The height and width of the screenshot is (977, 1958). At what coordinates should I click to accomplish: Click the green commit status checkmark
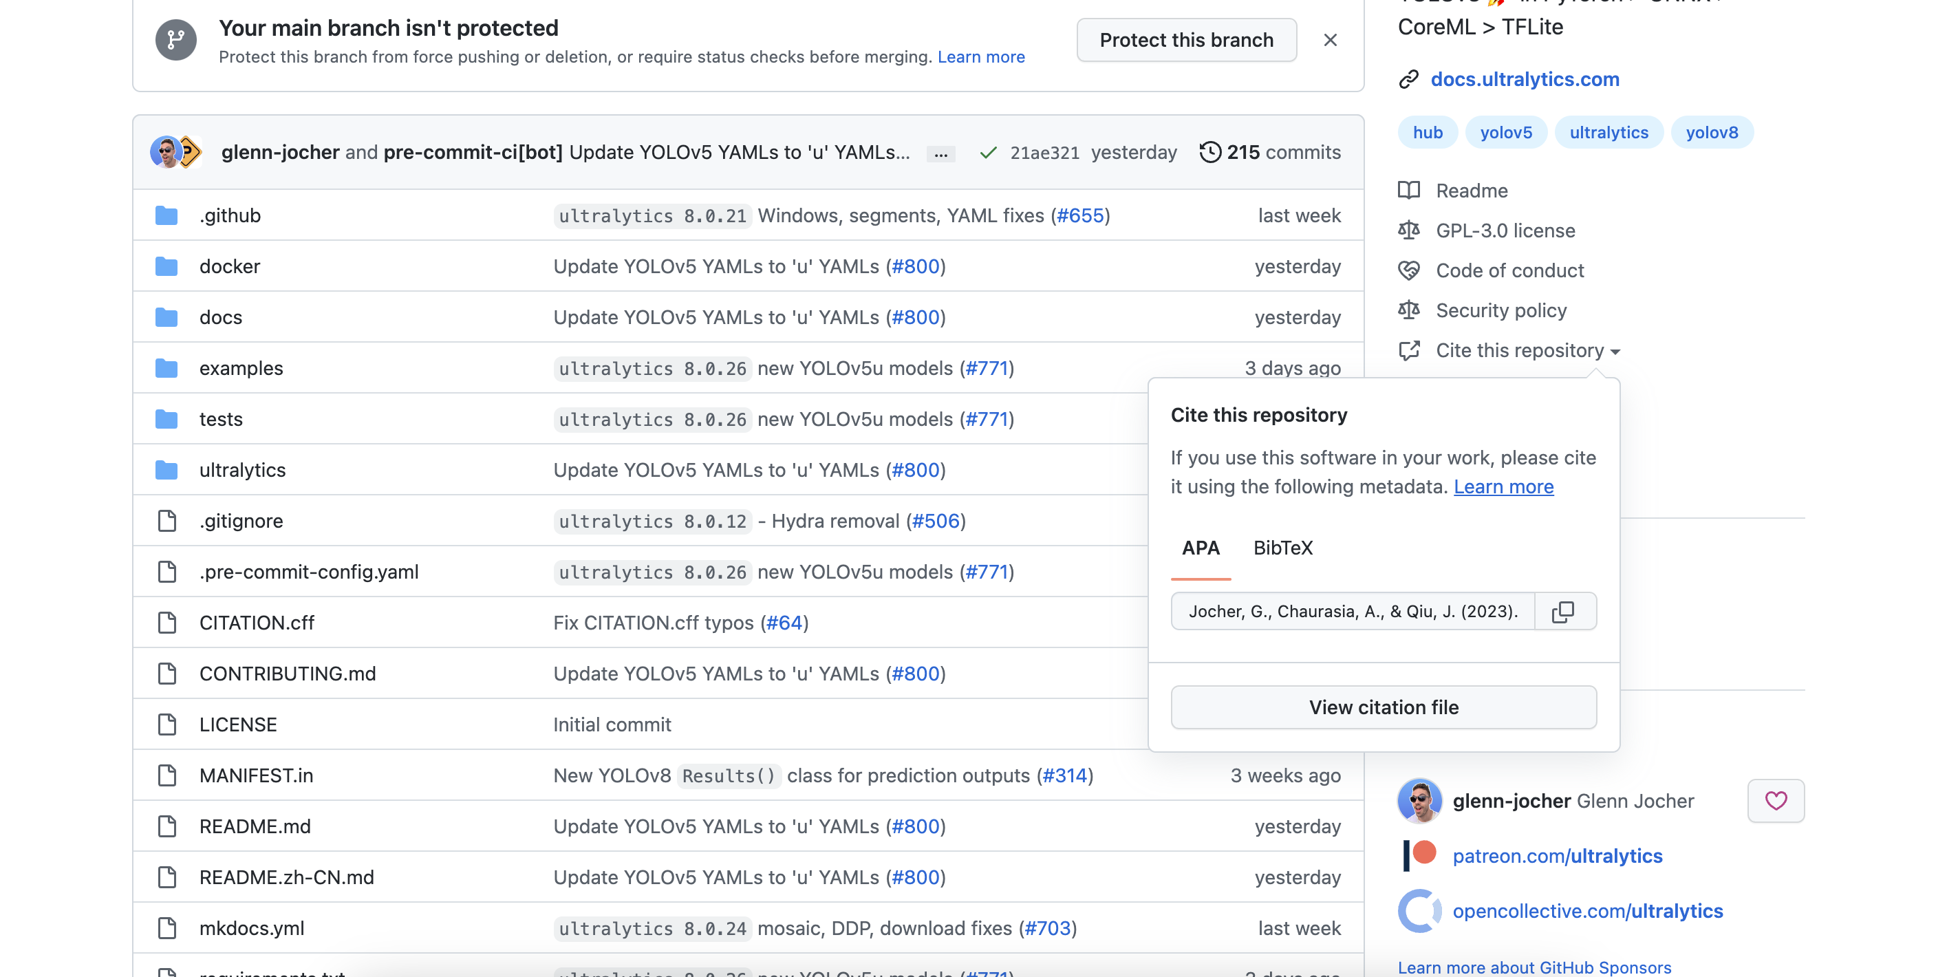click(x=988, y=153)
